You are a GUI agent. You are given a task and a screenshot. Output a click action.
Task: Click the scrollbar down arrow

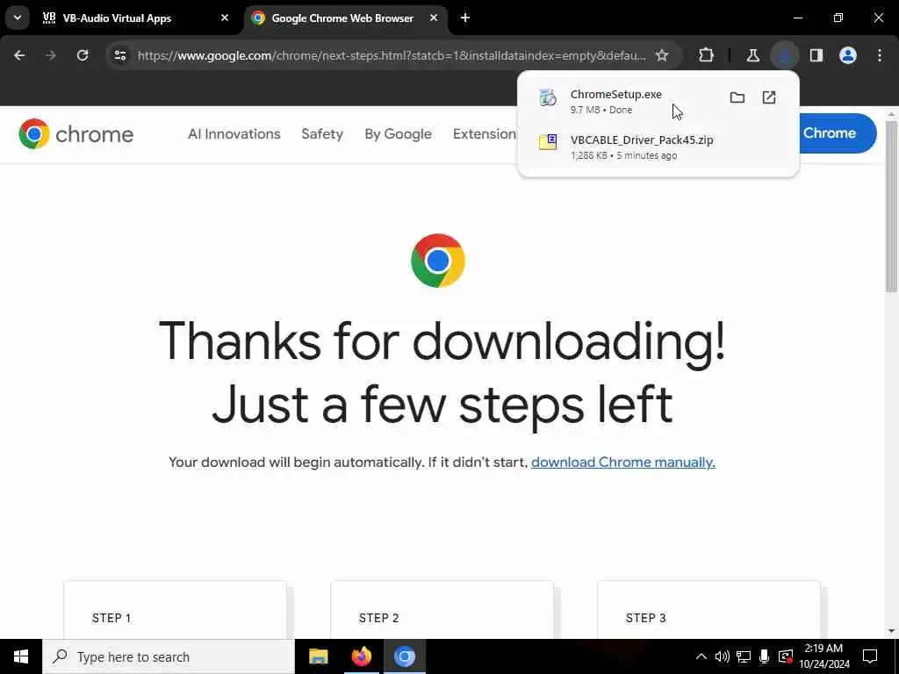tap(891, 631)
